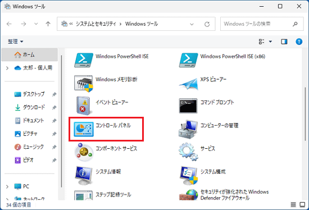This screenshot has height=210, width=309.
Task: Open システム構成 icon
Action: 188,175
